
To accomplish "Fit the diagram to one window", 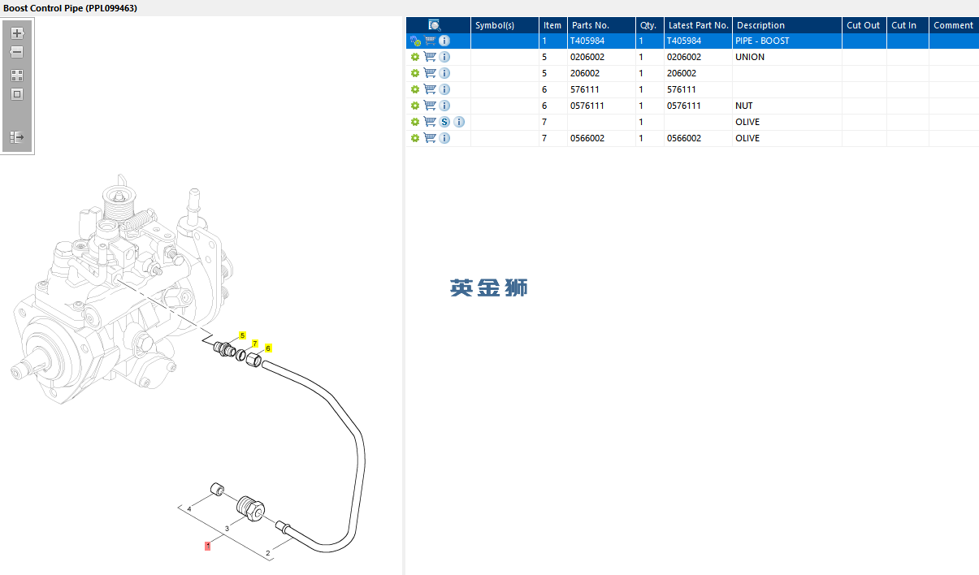I will click(17, 94).
